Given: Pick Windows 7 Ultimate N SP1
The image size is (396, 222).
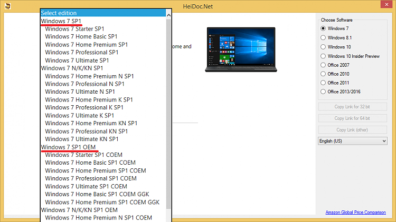Looking at the screenshot, I should click(80, 92).
